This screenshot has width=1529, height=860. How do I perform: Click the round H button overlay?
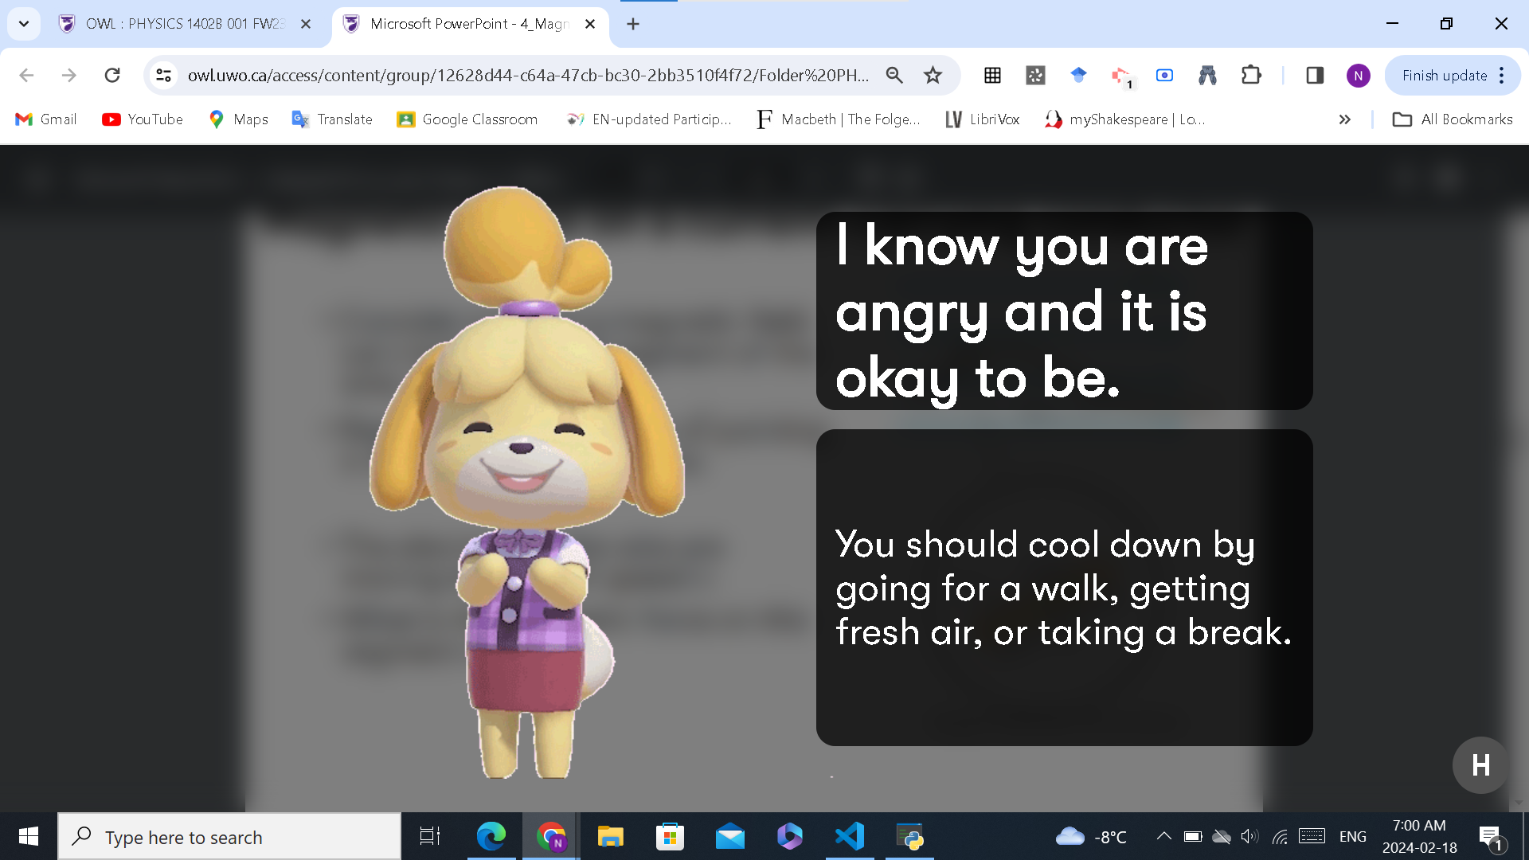point(1480,765)
